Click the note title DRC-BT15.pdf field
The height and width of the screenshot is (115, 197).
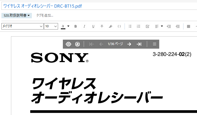pyautogui.click(x=99, y=6)
